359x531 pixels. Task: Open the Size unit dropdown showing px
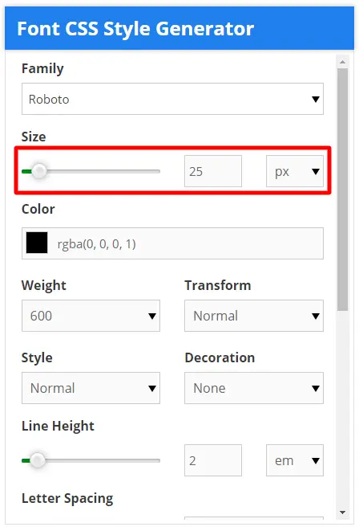(295, 171)
